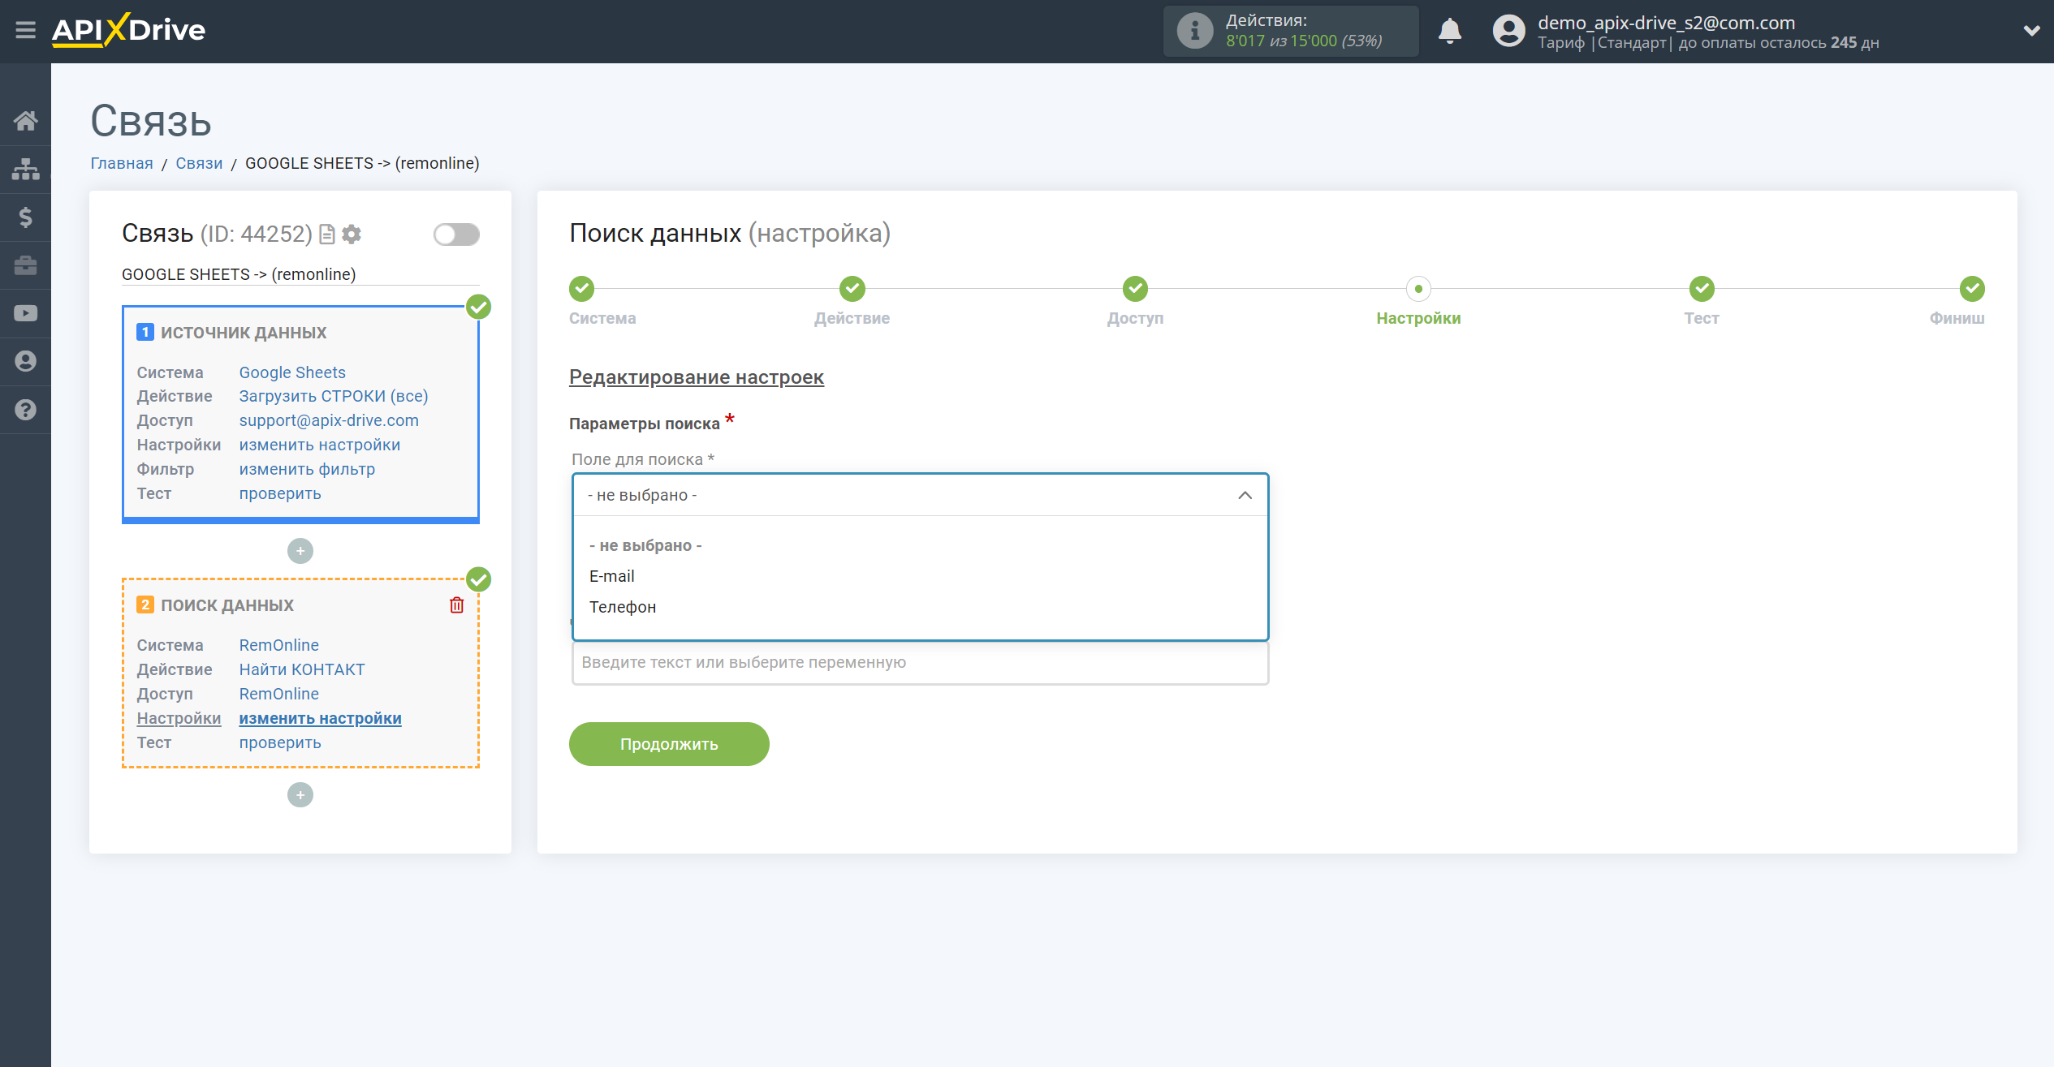The width and height of the screenshot is (2054, 1067).
Task: Open the Google Sheets system link
Action: pyautogui.click(x=292, y=372)
